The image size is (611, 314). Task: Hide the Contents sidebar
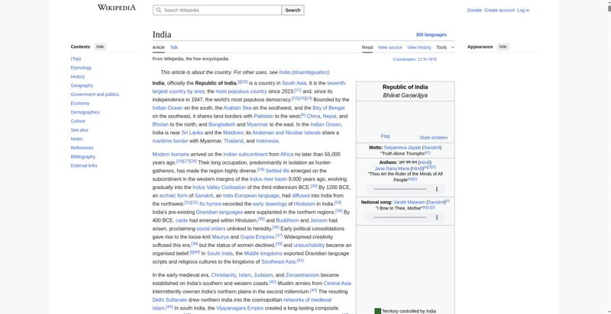100,46
